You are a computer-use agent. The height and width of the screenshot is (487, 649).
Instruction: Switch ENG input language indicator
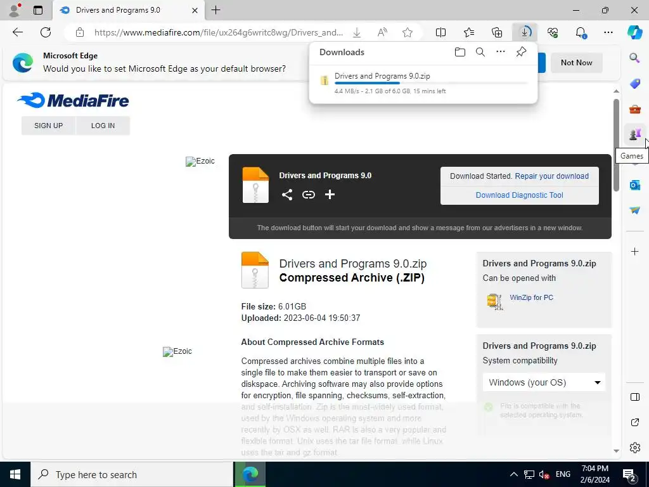click(563, 474)
